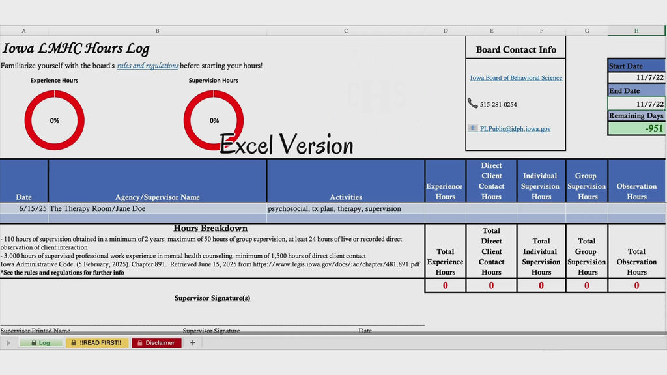Open Iowa Board of Behavioral Science link
This screenshot has height=375, width=667.
click(516, 78)
